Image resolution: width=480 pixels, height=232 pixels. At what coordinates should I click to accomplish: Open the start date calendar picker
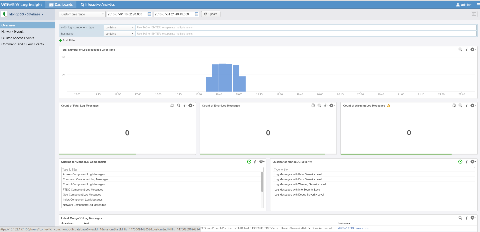149,14
